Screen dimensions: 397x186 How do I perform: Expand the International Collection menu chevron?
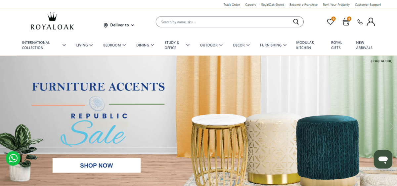64,45
